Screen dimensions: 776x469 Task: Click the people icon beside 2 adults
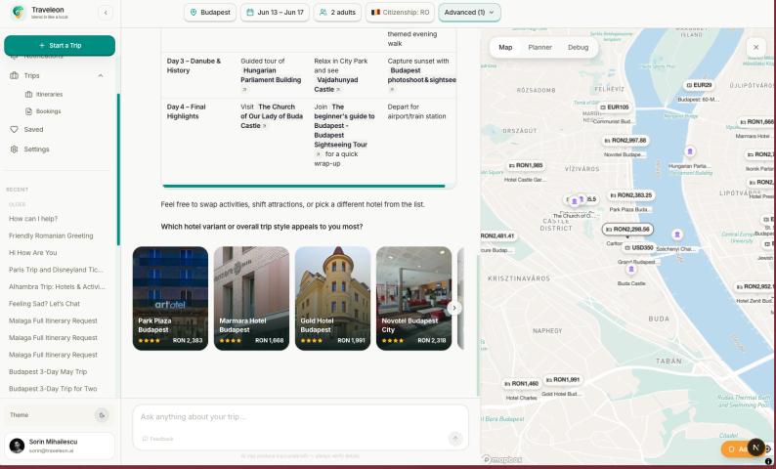coord(323,13)
